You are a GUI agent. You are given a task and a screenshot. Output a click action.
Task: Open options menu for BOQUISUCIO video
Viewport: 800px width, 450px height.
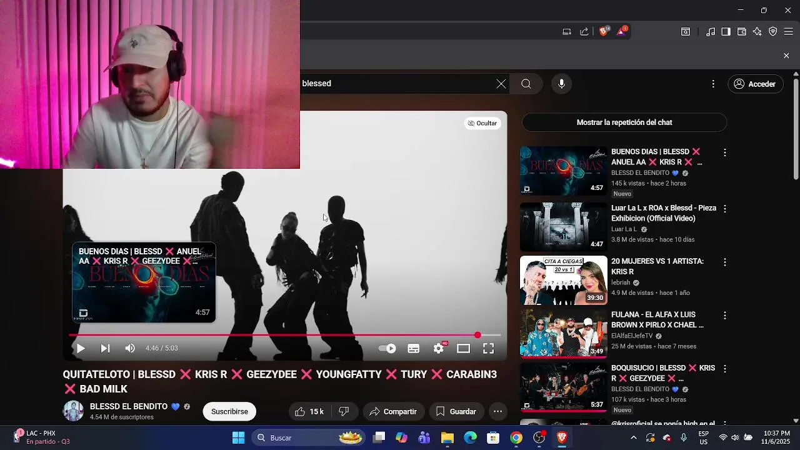725,369
